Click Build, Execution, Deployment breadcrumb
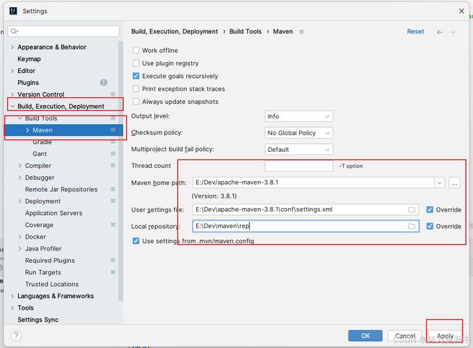This screenshot has width=473, height=348. [175, 31]
